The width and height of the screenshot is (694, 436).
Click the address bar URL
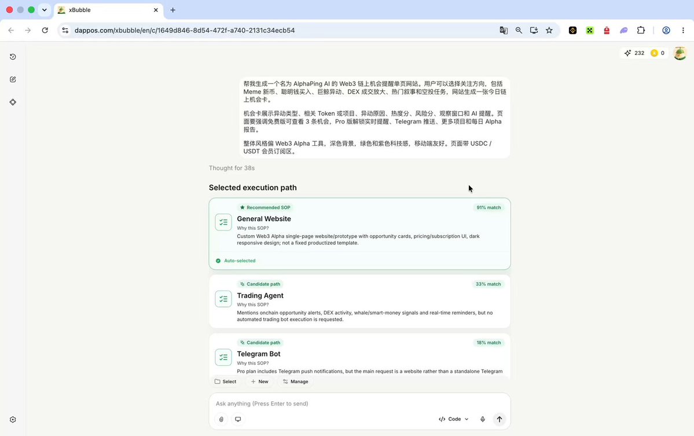tap(185, 30)
